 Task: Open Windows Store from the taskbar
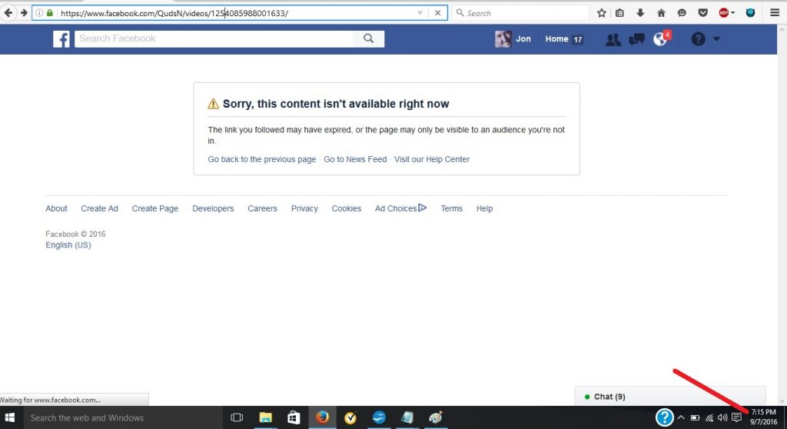coord(294,417)
